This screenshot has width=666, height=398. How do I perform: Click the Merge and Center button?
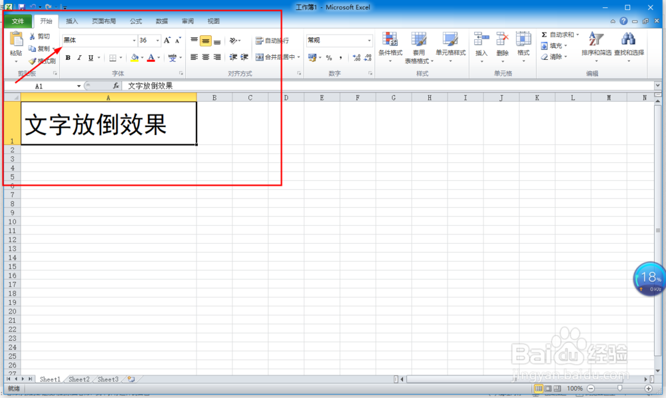tap(278, 58)
